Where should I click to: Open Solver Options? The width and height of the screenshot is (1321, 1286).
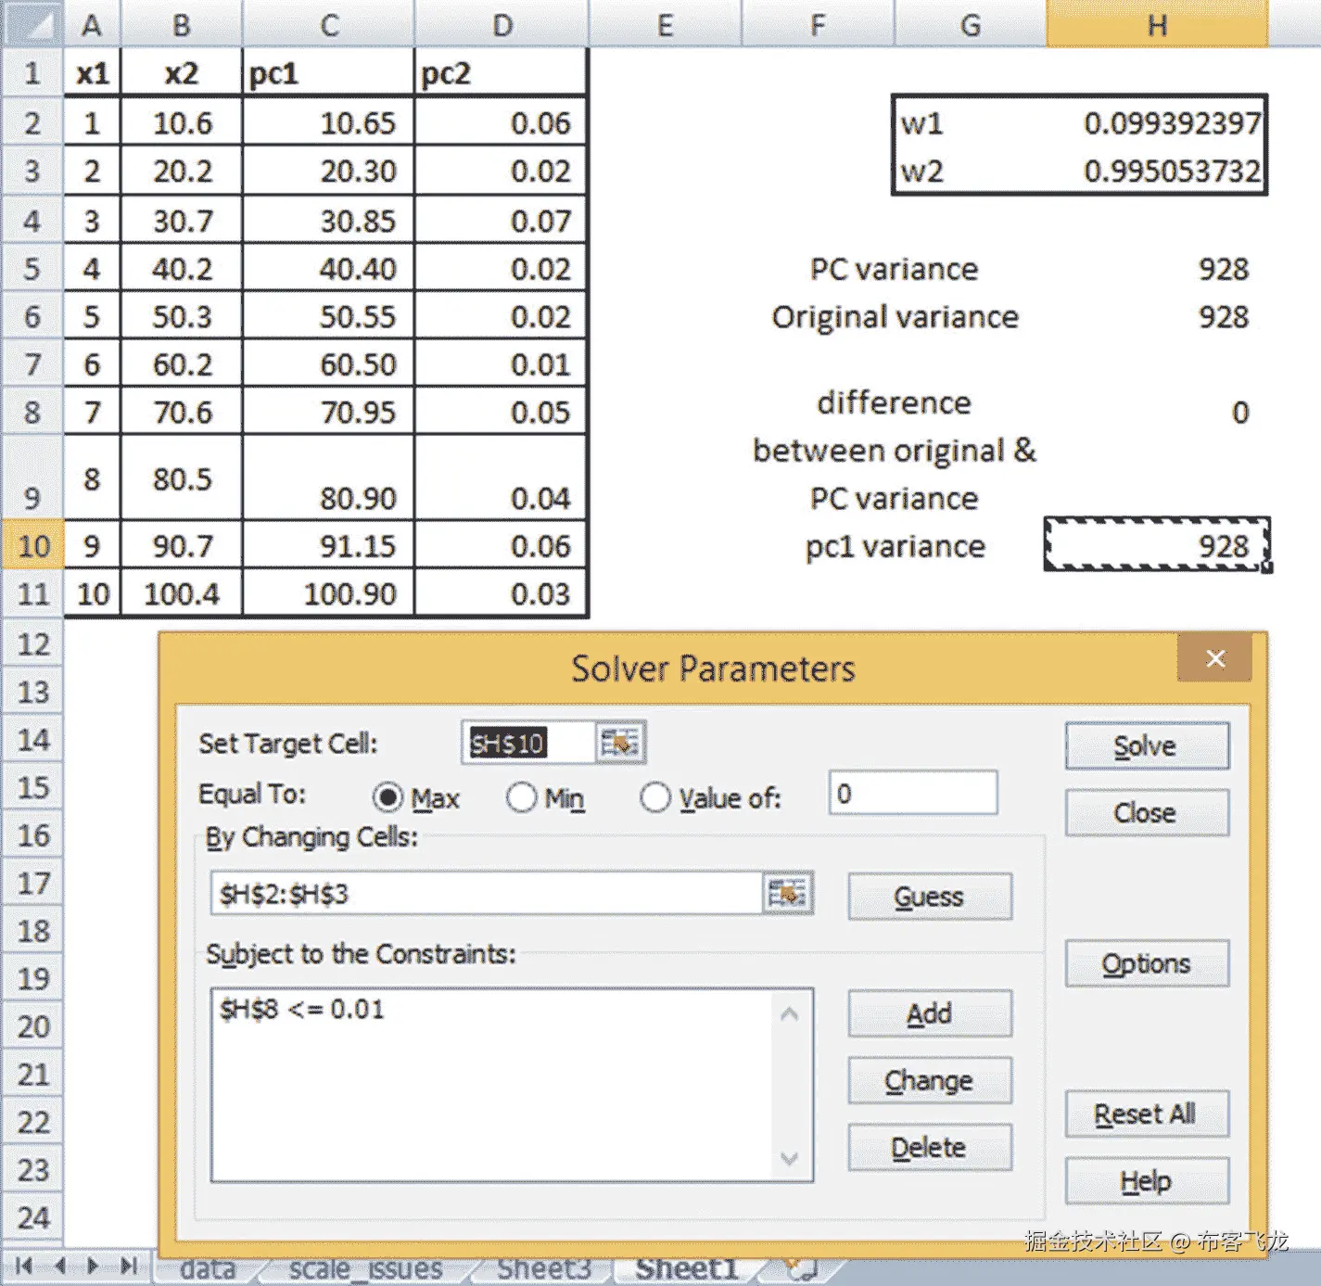1147,962
